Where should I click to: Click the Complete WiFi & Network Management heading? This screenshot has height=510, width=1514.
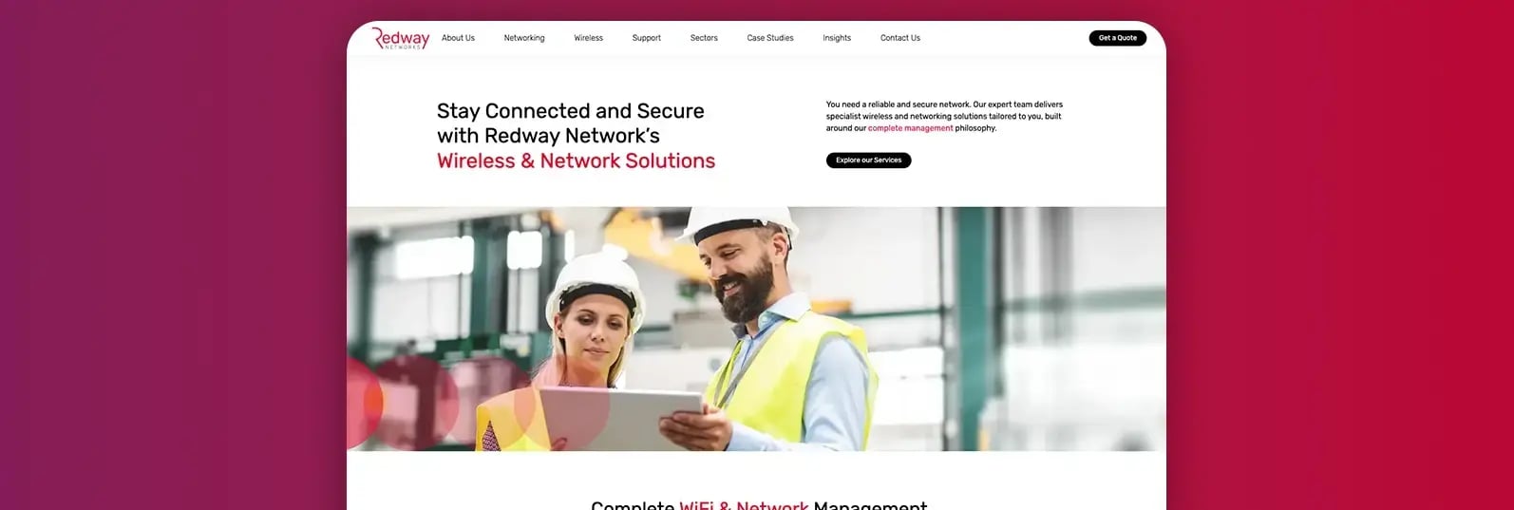point(759,504)
